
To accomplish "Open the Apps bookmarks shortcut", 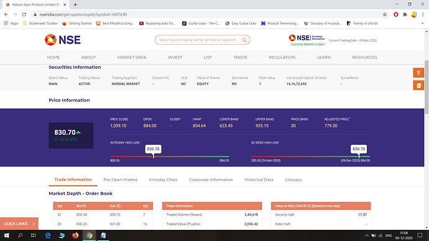I will coord(11,24).
